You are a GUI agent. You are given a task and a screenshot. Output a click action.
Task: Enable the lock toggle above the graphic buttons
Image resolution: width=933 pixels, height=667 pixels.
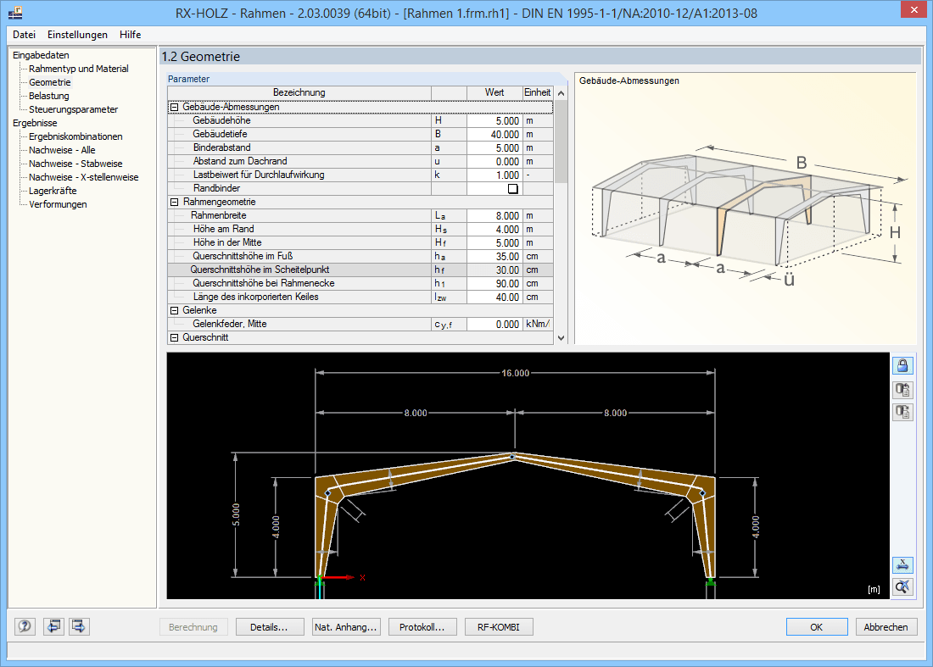click(x=902, y=364)
